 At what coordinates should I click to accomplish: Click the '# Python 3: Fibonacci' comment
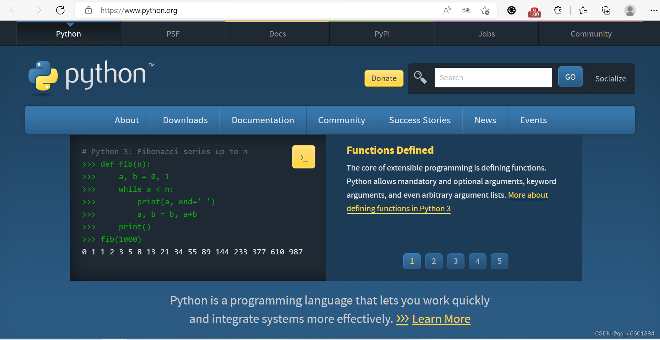165,152
